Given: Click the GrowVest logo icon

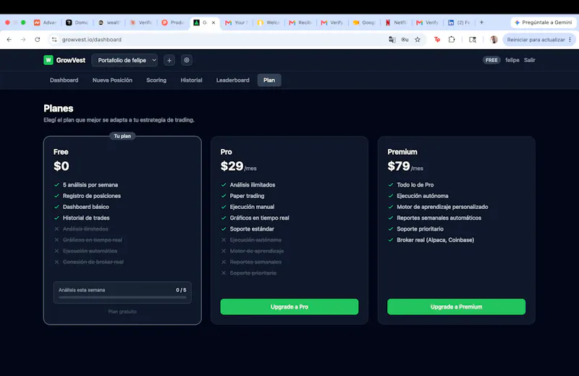Looking at the screenshot, I should click(x=48, y=60).
